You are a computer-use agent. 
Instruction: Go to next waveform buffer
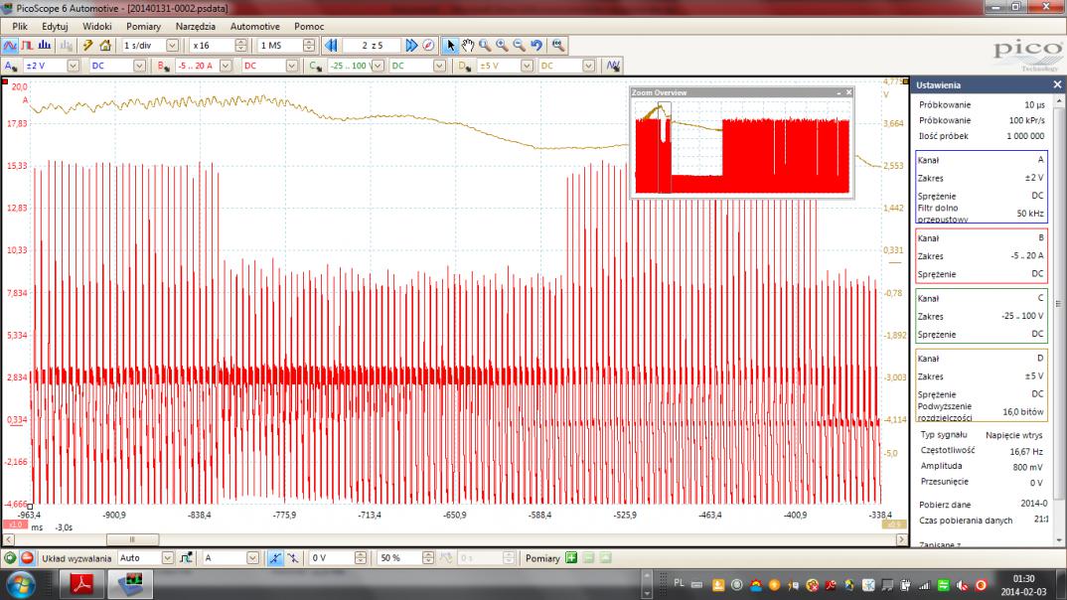(x=411, y=45)
